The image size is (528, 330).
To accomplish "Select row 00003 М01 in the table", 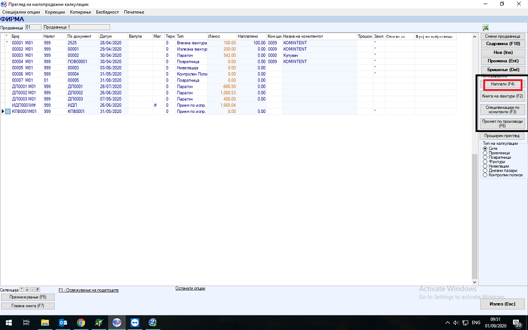I will pos(21,55).
